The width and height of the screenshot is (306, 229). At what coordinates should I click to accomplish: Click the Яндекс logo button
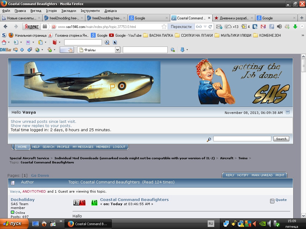pos(32,27)
